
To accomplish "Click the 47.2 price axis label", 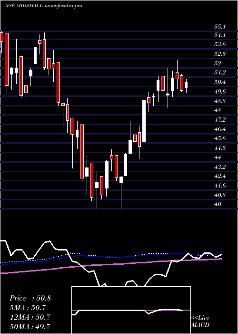I will [x=220, y=119].
